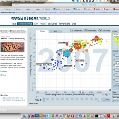Screen dimensions: 119x119
Task: Switch to the Map tab
Action: click(x=55, y=31)
